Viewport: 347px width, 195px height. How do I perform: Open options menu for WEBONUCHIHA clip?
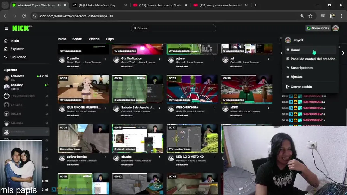coord(214,108)
